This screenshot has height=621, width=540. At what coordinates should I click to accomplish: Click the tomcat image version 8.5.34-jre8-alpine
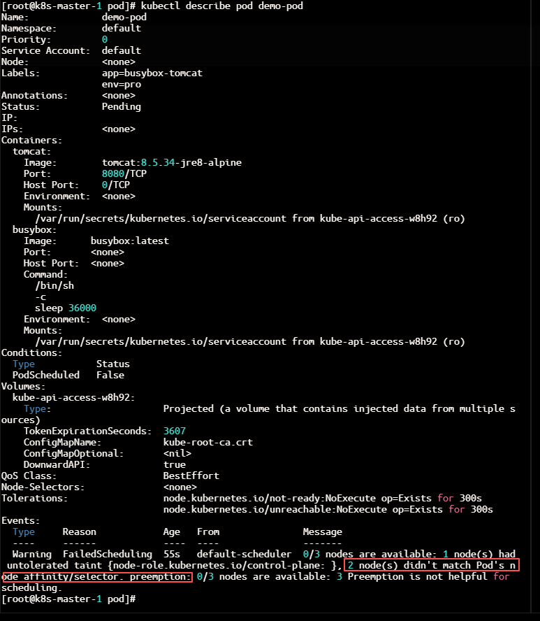click(x=191, y=162)
